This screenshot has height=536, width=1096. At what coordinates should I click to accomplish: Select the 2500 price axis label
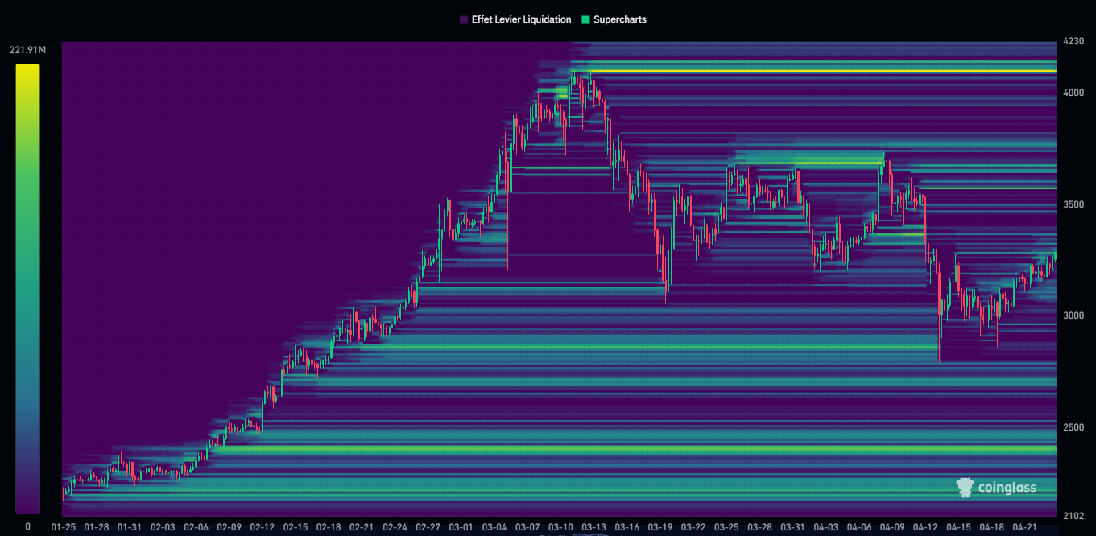point(1073,427)
